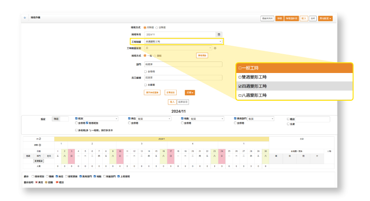
Task: Click the star favorite icon beside the page title
Action: (25, 18)
